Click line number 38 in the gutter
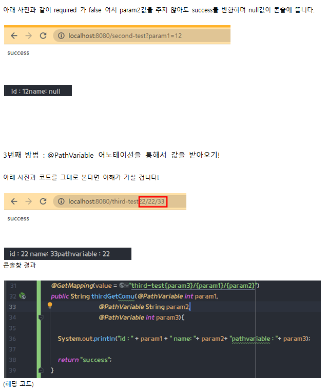Viewport: 327px width, 392px height. (x=12, y=360)
